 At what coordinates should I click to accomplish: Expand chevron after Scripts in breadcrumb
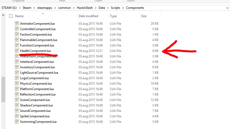click(x=123, y=8)
